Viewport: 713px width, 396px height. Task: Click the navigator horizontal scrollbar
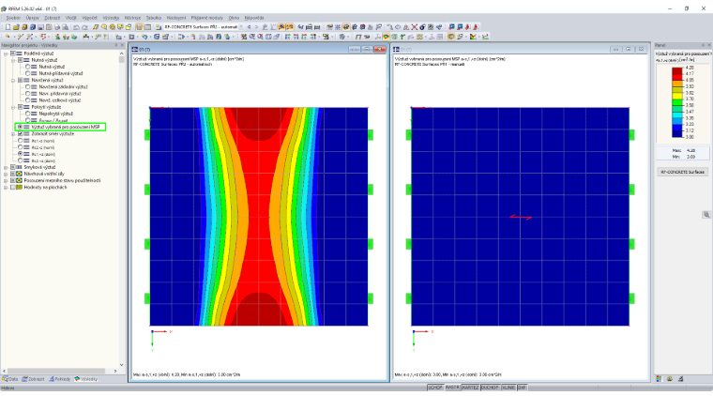click(x=57, y=371)
